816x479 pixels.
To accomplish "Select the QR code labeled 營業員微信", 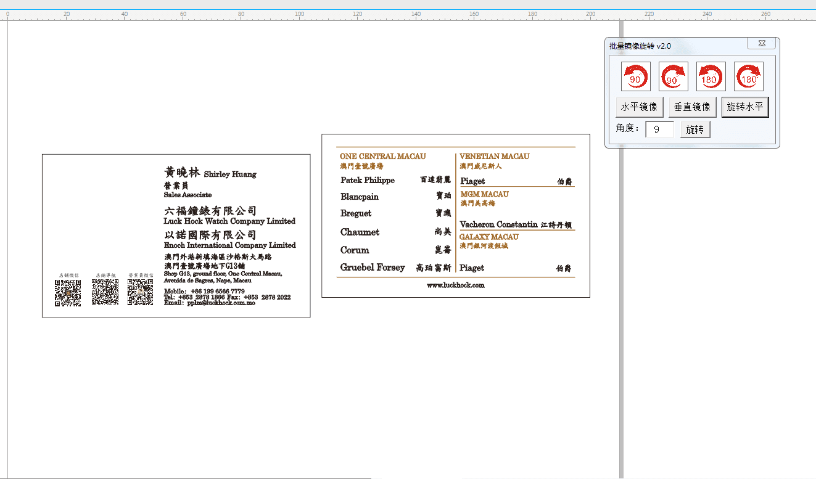I will point(141,292).
